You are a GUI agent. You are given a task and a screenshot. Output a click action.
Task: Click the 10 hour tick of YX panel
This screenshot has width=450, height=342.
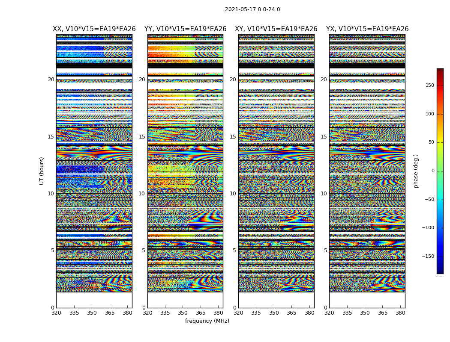click(x=324, y=194)
